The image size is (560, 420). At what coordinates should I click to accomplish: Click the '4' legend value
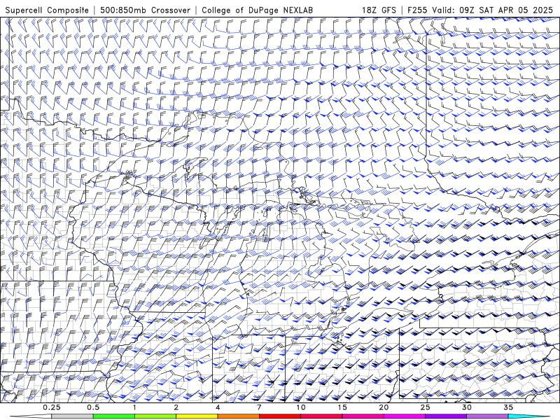tap(218, 407)
